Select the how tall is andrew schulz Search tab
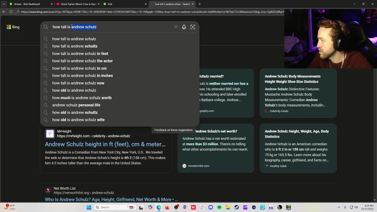The height and width of the screenshot is (212, 377). [172, 4]
